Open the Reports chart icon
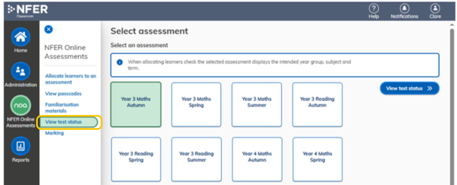 (20, 146)
